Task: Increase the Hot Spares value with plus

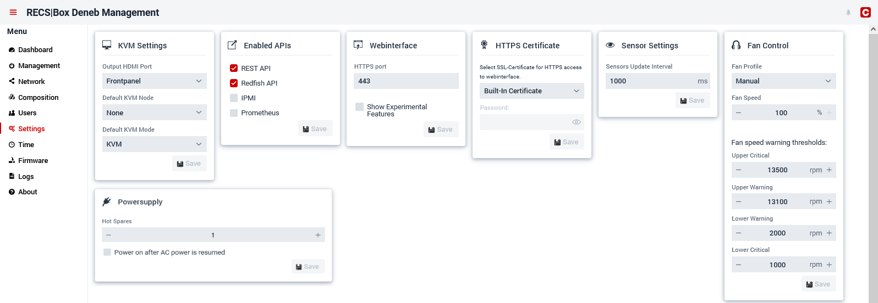Action: tap(318, 235)
